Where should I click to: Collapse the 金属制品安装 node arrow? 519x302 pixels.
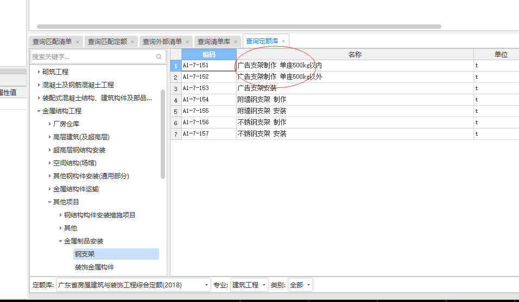click(61, 241)
